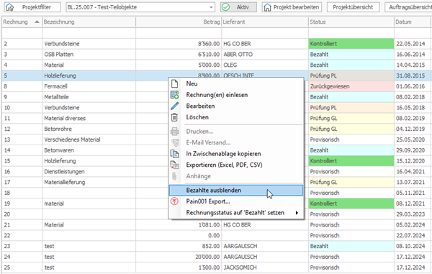
Task: Click the house icon on Projekt bearbeiten
Action: (267, 7)
